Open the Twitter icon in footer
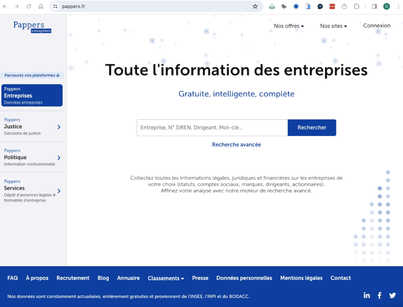 pyautogui.click(x=392, y=295)
